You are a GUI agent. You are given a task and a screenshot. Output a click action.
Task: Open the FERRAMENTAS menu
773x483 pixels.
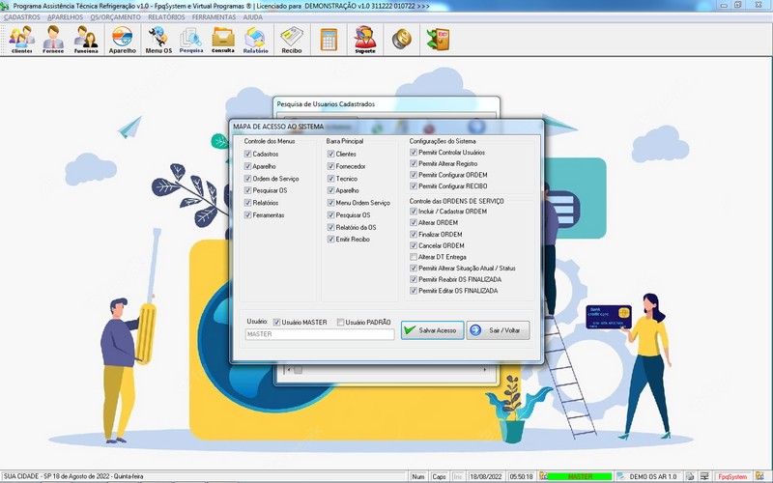point(213,17)
